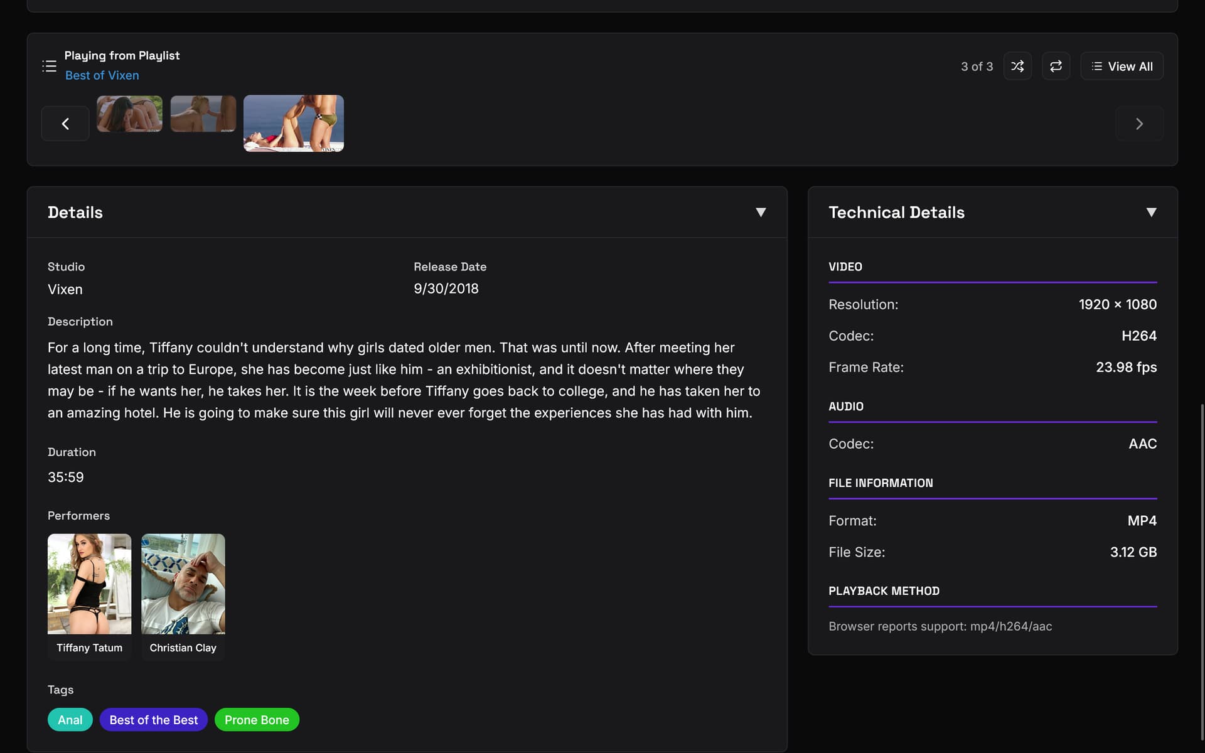
Task: Toggle playlist repeat mode
Action: point(1056,66)
